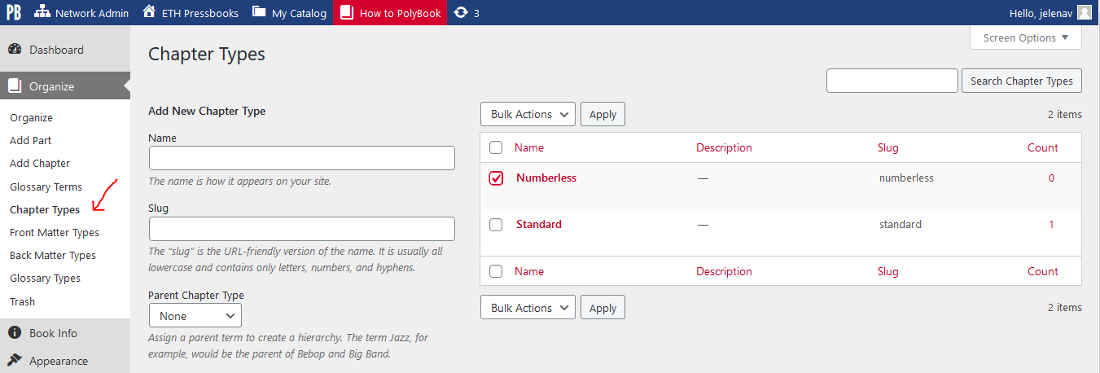
Task: Expand the Screen Options panel
Action: point(1025,37)
